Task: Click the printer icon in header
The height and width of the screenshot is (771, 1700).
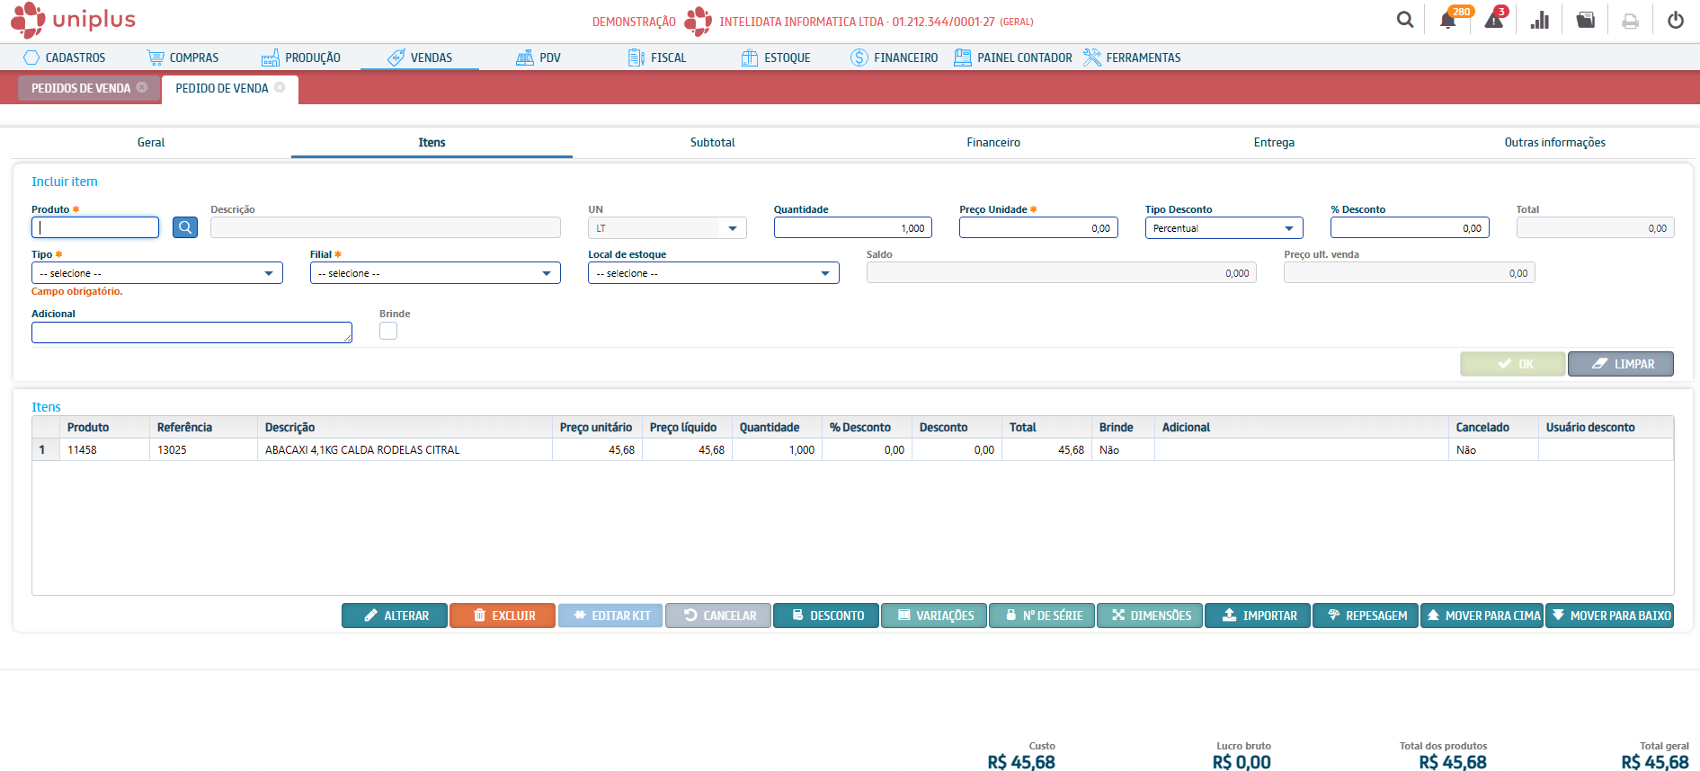Action: point(1630,21)
